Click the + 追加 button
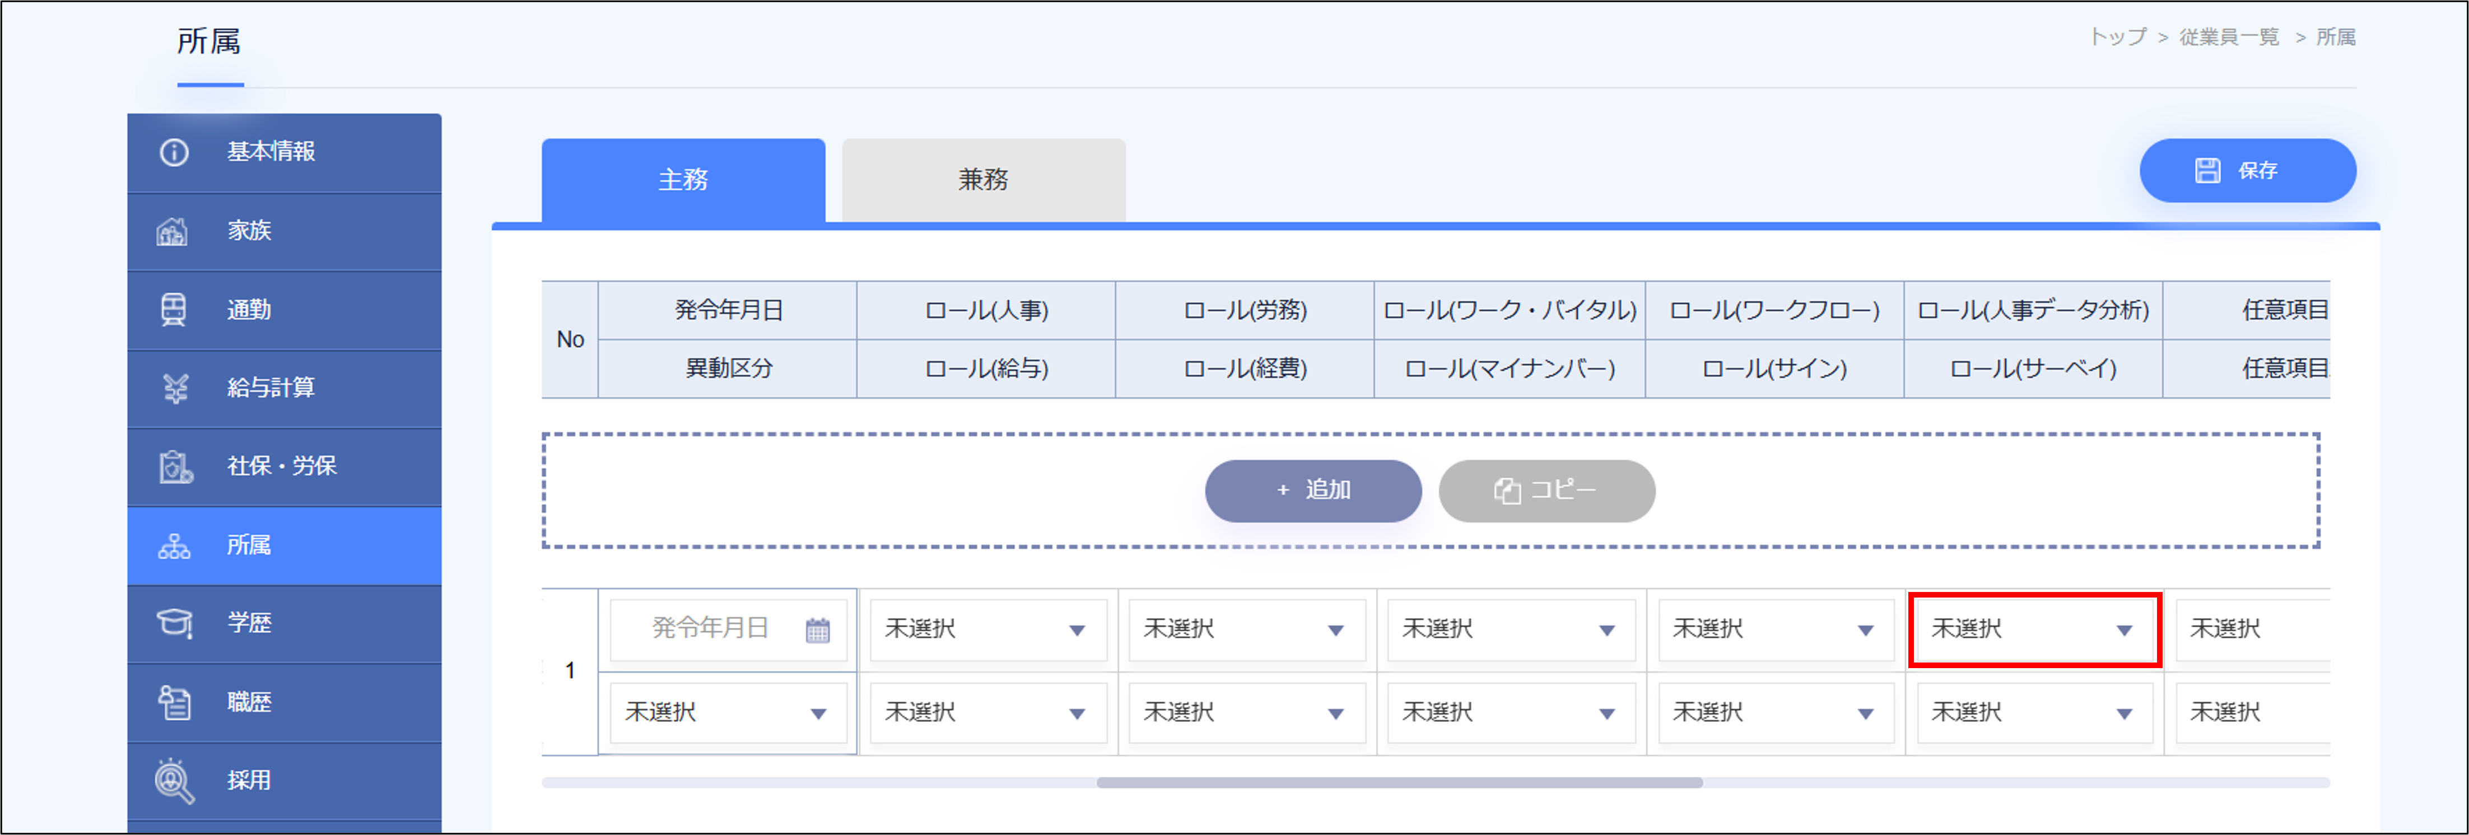 pyautogui.click(x=1313, y=491)
